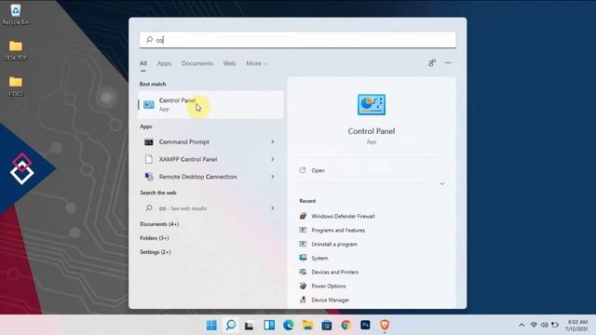Viewport: 596px width, 335px height.
Task: Select the All filter tab
Action: coord(142,63)
